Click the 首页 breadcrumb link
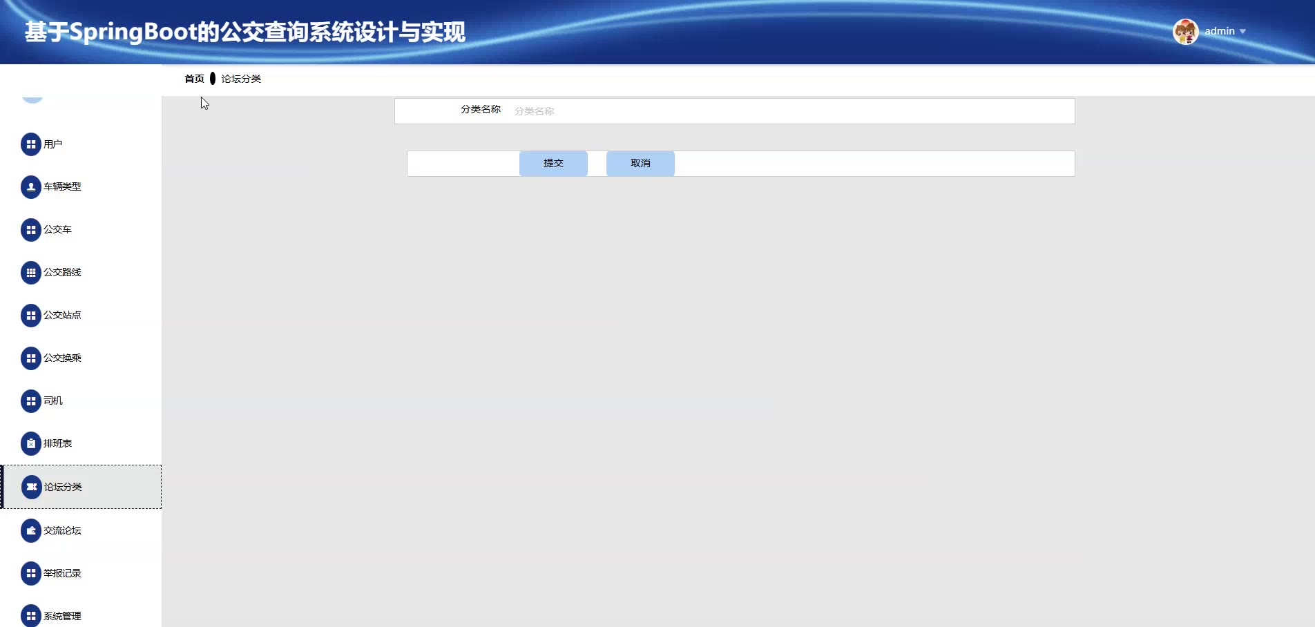The height and width of the screenshot is (627, 1315). (194, 79)
